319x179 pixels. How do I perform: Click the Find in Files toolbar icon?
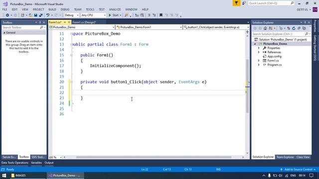click(126, 15)
